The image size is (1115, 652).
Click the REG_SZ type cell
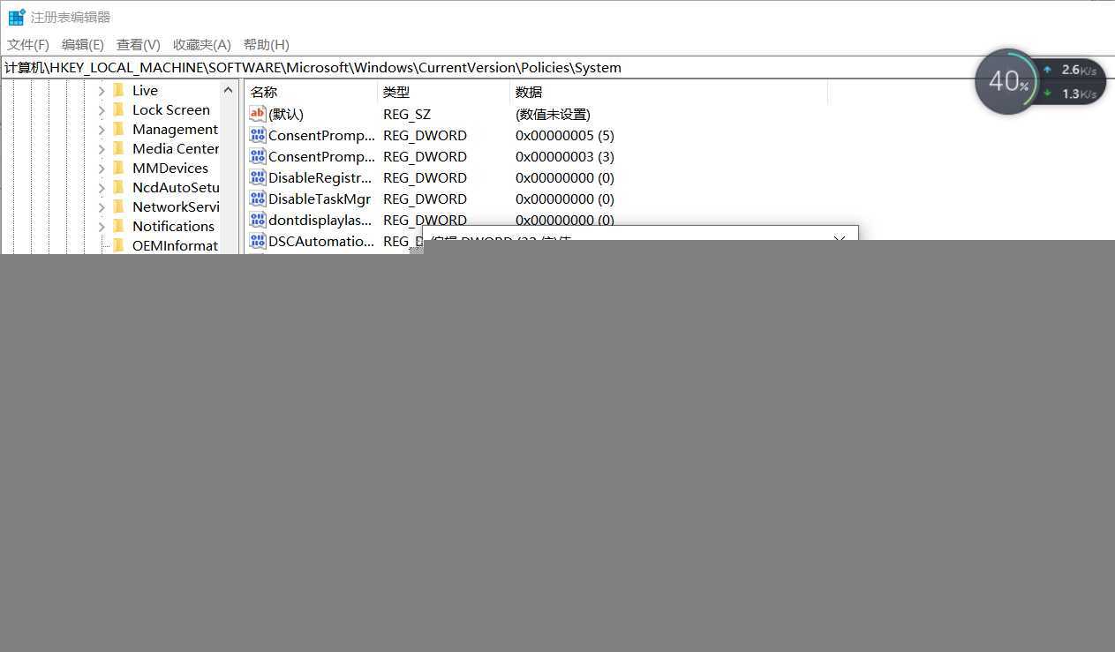coord(407,114)
